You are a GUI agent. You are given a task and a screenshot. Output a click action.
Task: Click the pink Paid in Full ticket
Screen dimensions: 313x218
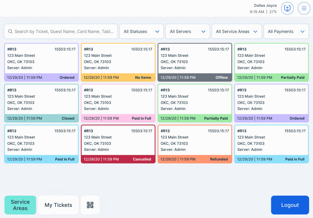(x=118, y=103)
